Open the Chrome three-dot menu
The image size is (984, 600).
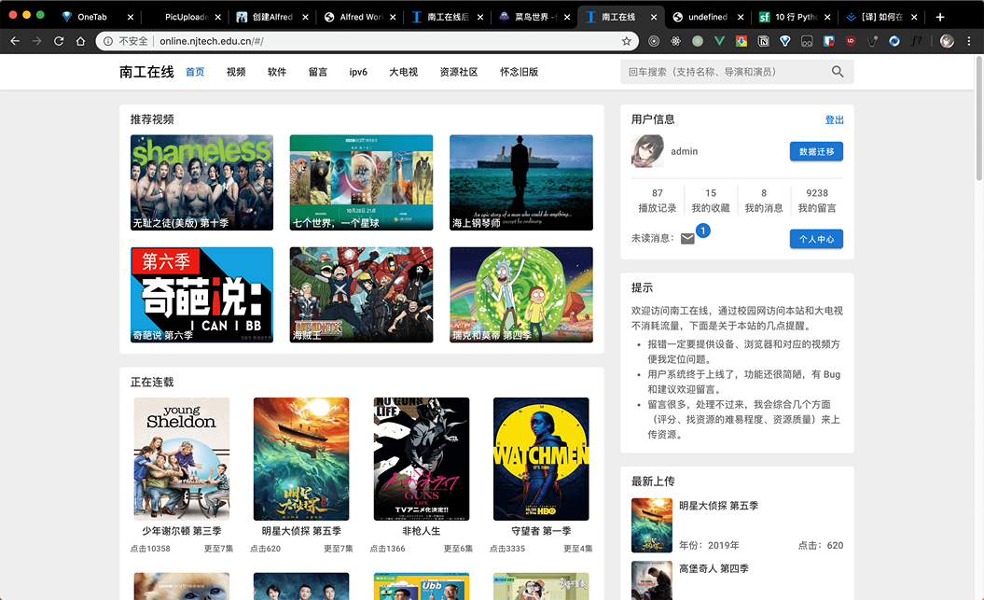pyautogui.click(x=969, y=41)
